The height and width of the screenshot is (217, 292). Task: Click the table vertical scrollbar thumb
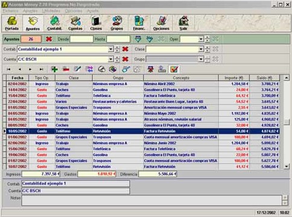(287, 122)
